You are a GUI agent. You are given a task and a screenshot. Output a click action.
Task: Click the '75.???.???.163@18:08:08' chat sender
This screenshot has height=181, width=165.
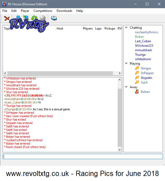tap(24, 96)
